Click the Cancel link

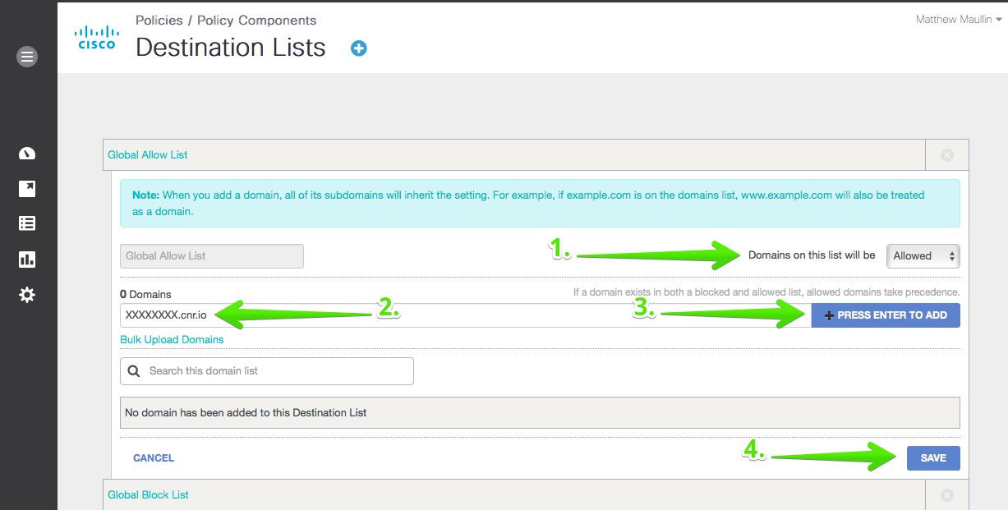(x=154, y=458)
